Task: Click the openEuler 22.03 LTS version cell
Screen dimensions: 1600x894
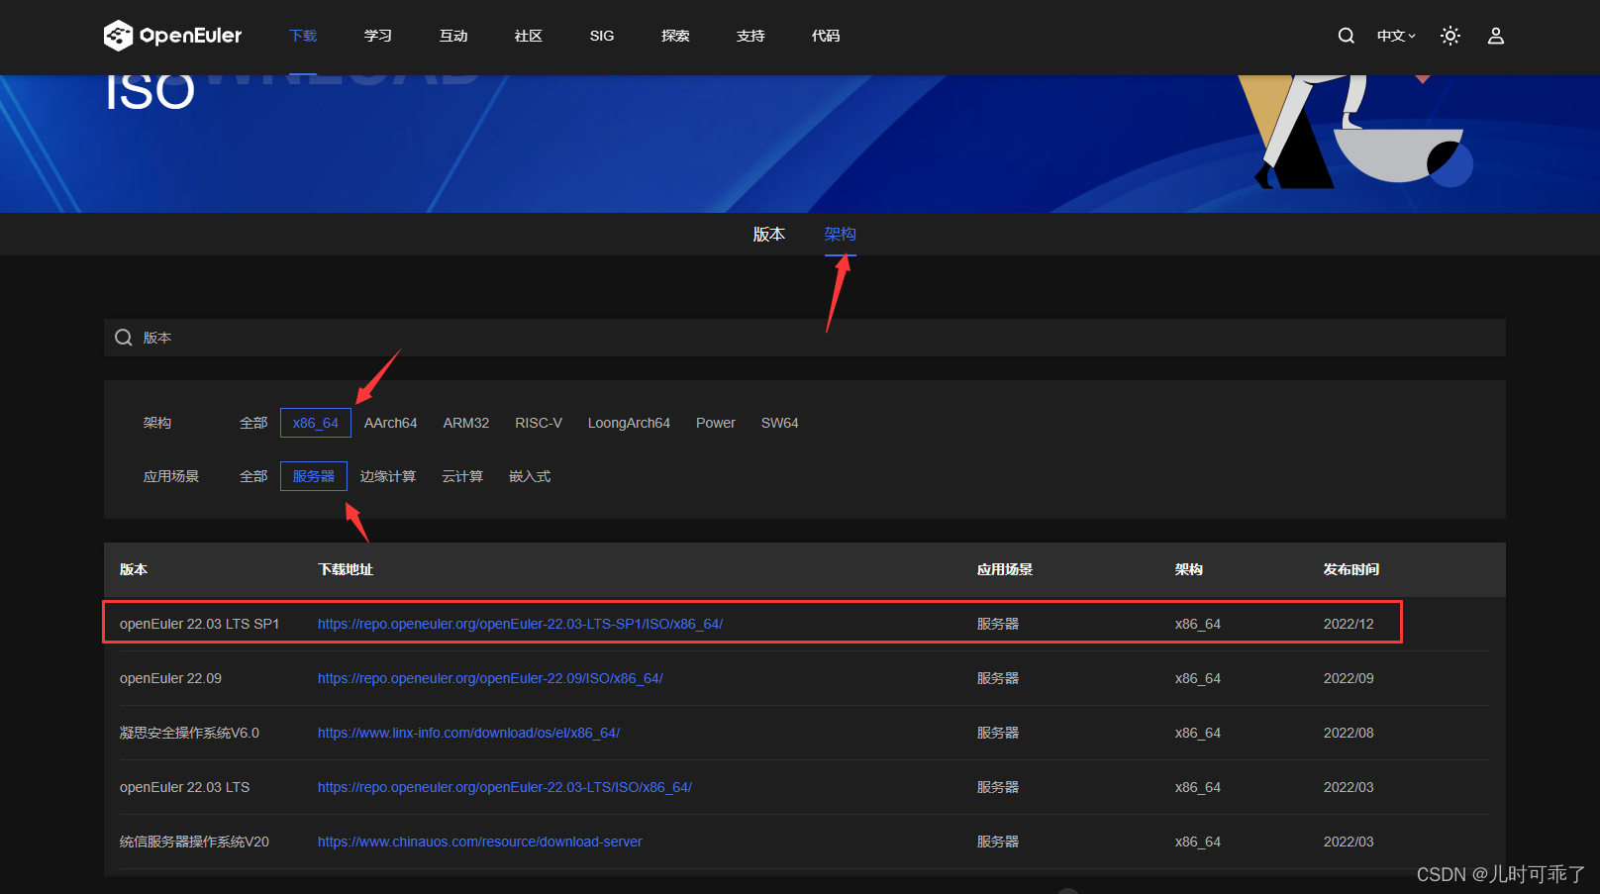Action: [185, 787]
